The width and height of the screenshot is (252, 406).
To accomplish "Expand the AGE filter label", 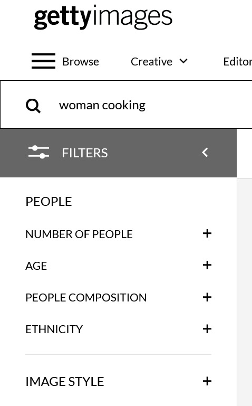I will [x=36, y=266].
